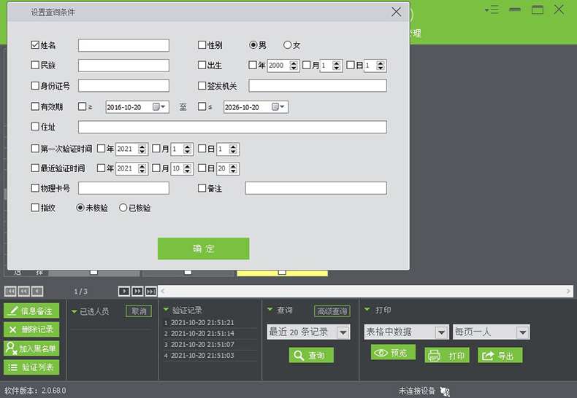
Task: Click the 高级查询 advanced query button
Action: point(332,311)
